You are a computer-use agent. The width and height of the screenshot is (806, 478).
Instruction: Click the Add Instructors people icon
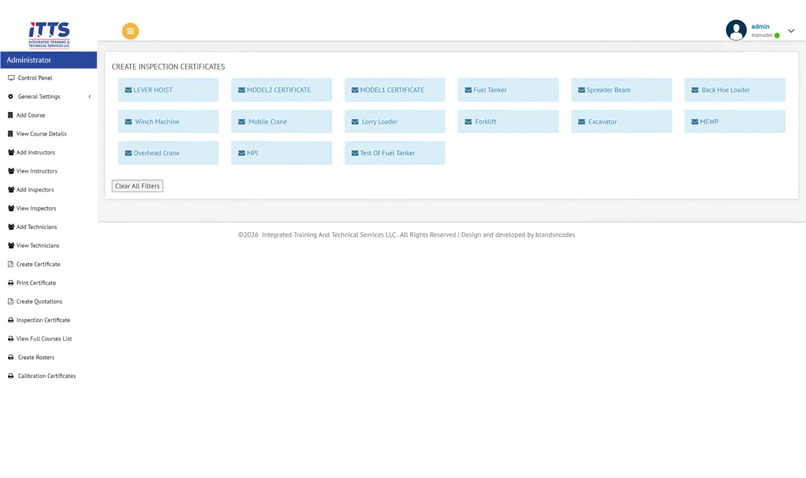coord(11,152)
